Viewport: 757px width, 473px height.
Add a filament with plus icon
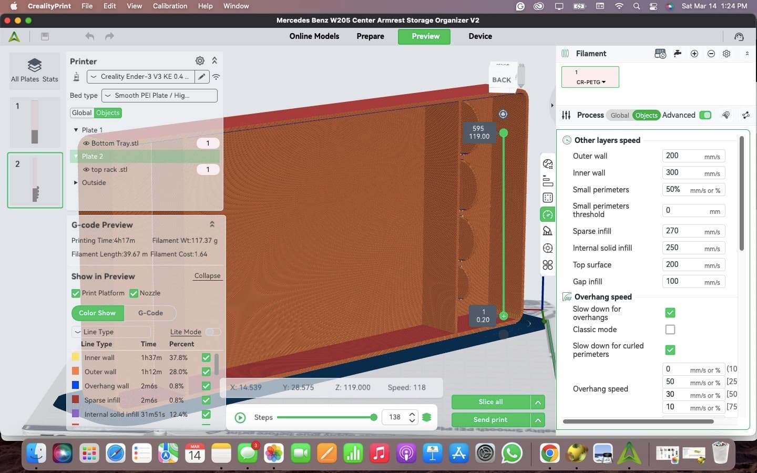click(694, 54)
